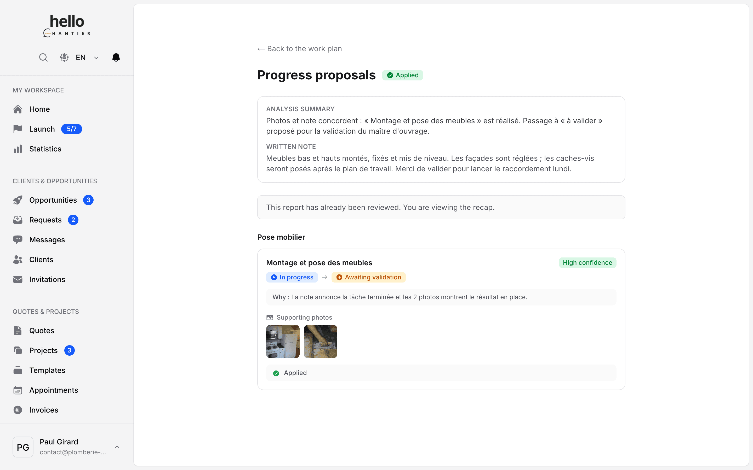The height and width of the screenshot is (470, 753).
Task: Click the globe language icon
Action: (64, 57)
